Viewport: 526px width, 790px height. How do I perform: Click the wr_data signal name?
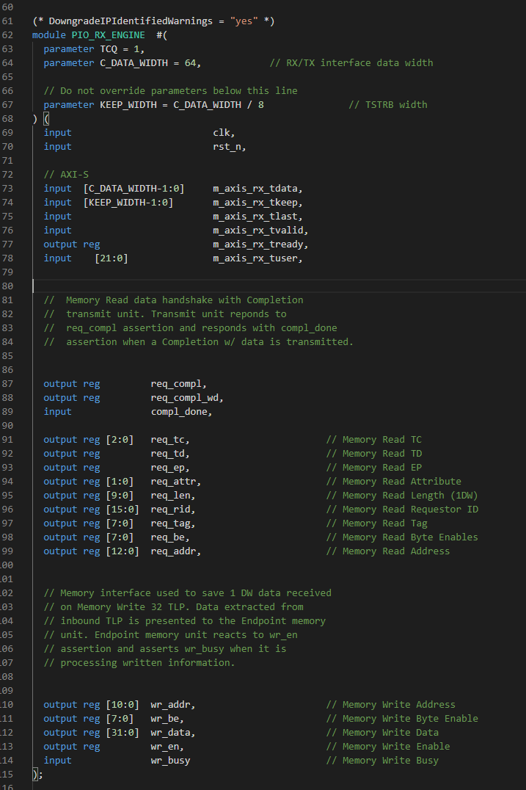(171, 733)
